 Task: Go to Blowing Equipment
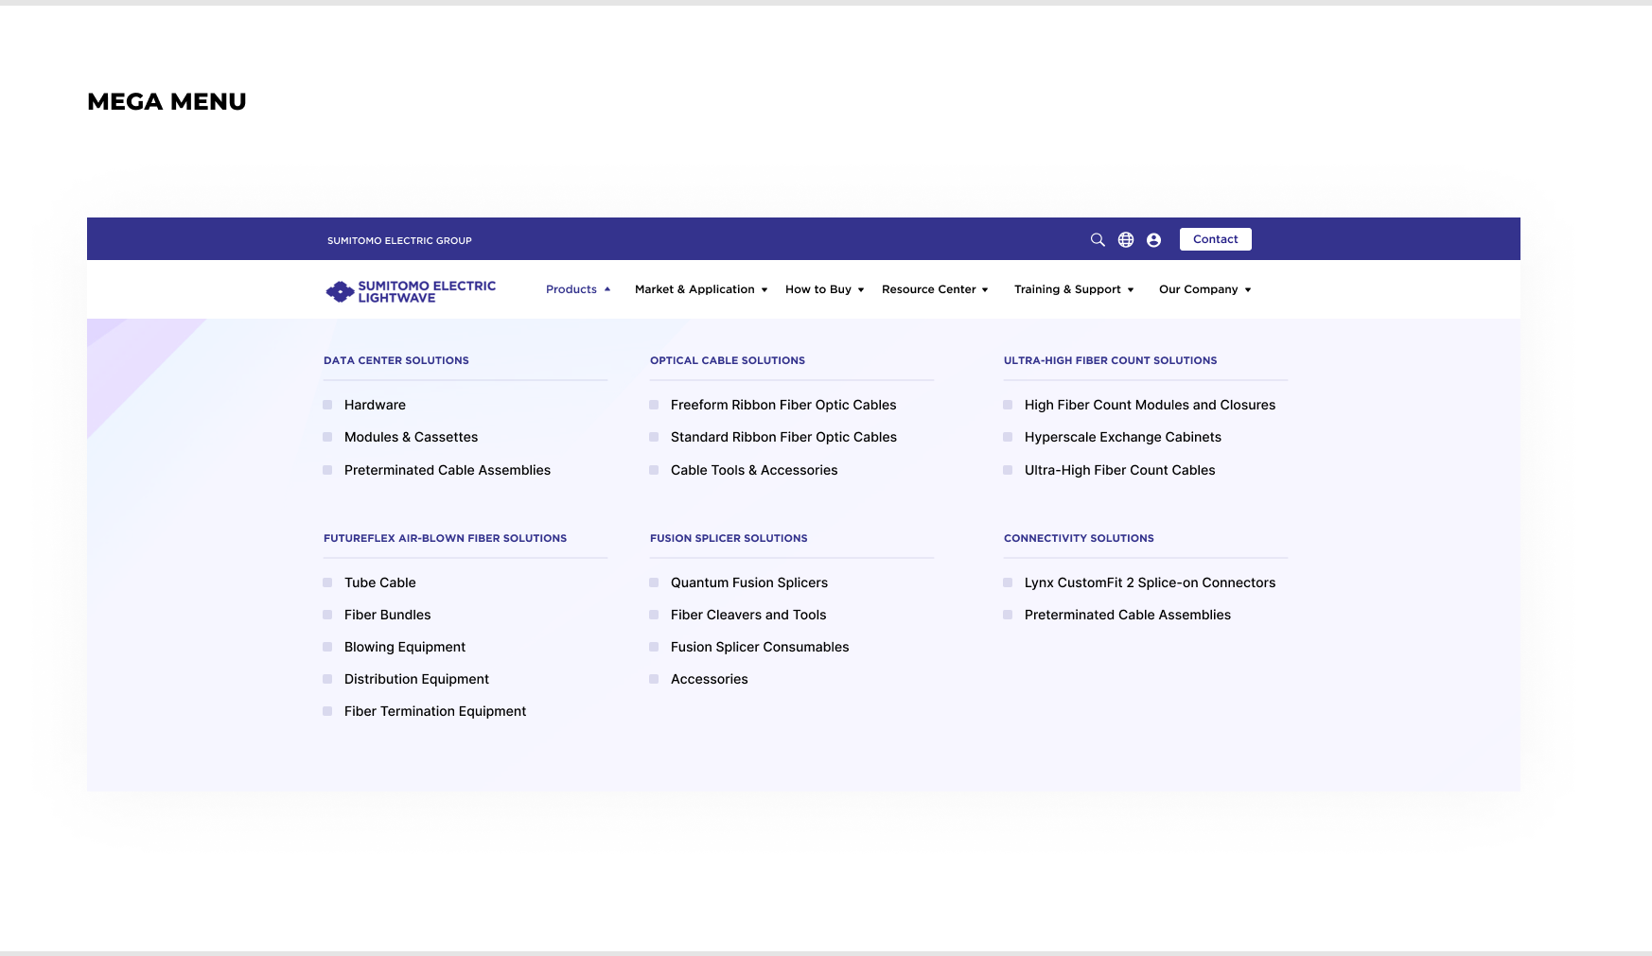404,647
